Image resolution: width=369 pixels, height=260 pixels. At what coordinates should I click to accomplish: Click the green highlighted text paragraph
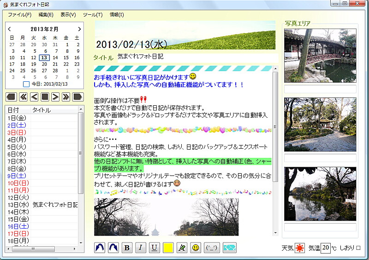pyautogui.click(x=183, y=165)
